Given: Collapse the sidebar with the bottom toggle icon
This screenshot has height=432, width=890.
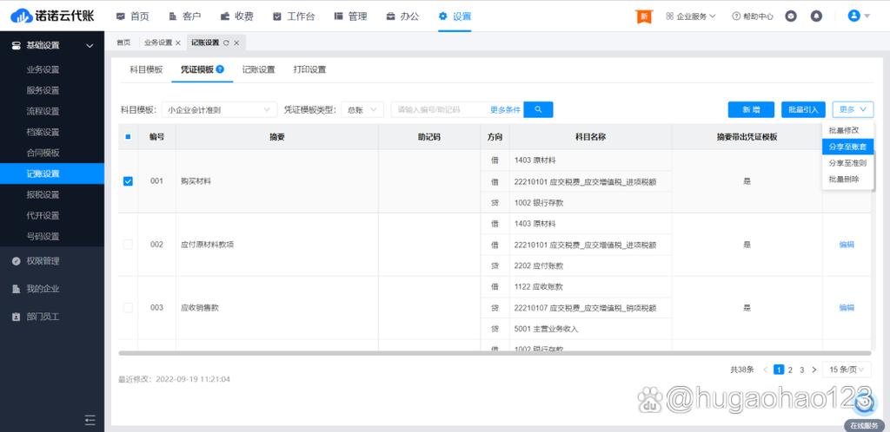Looking at the screenshot, I should click(90, 420).
